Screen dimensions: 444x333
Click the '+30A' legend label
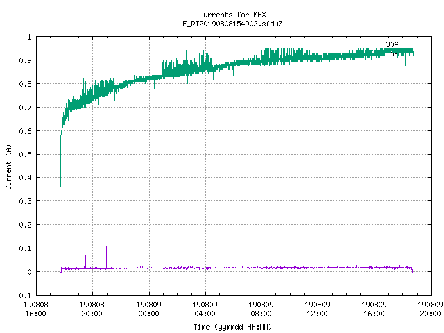(390, 44)
